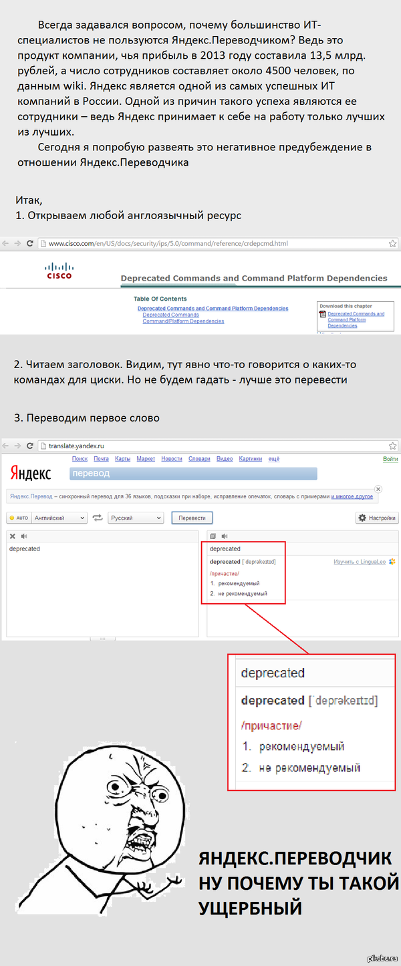Open the Новости service link
This screenshot has width=401, height=966.
172,459
